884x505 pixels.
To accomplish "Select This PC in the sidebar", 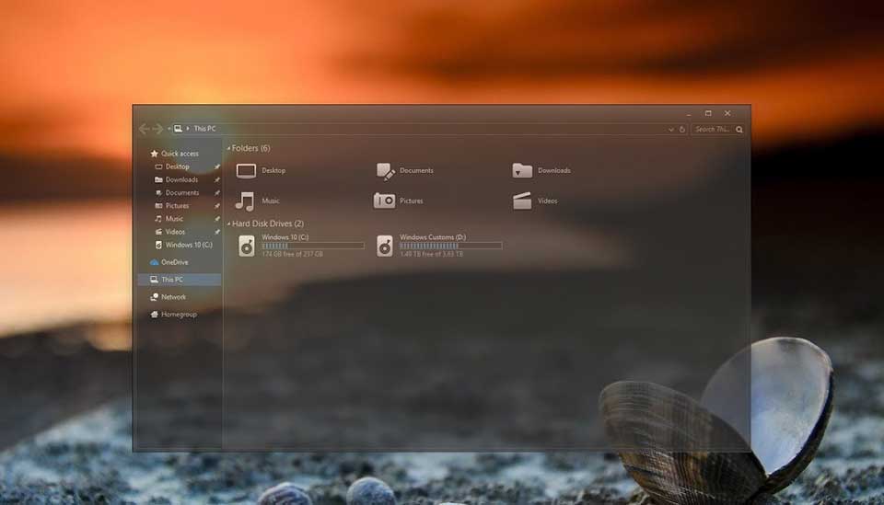I will coord(180,280).
